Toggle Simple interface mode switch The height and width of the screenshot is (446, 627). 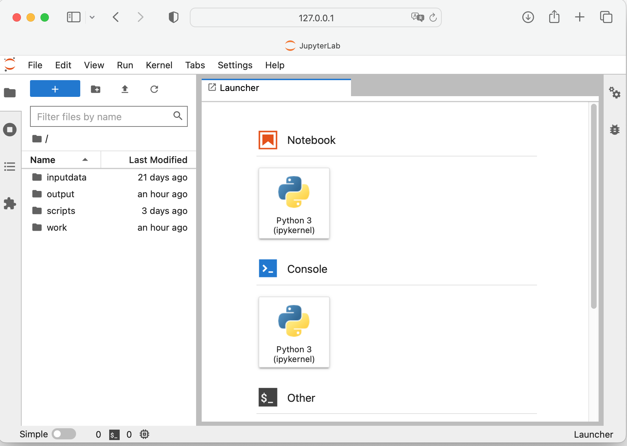[64, 434]
